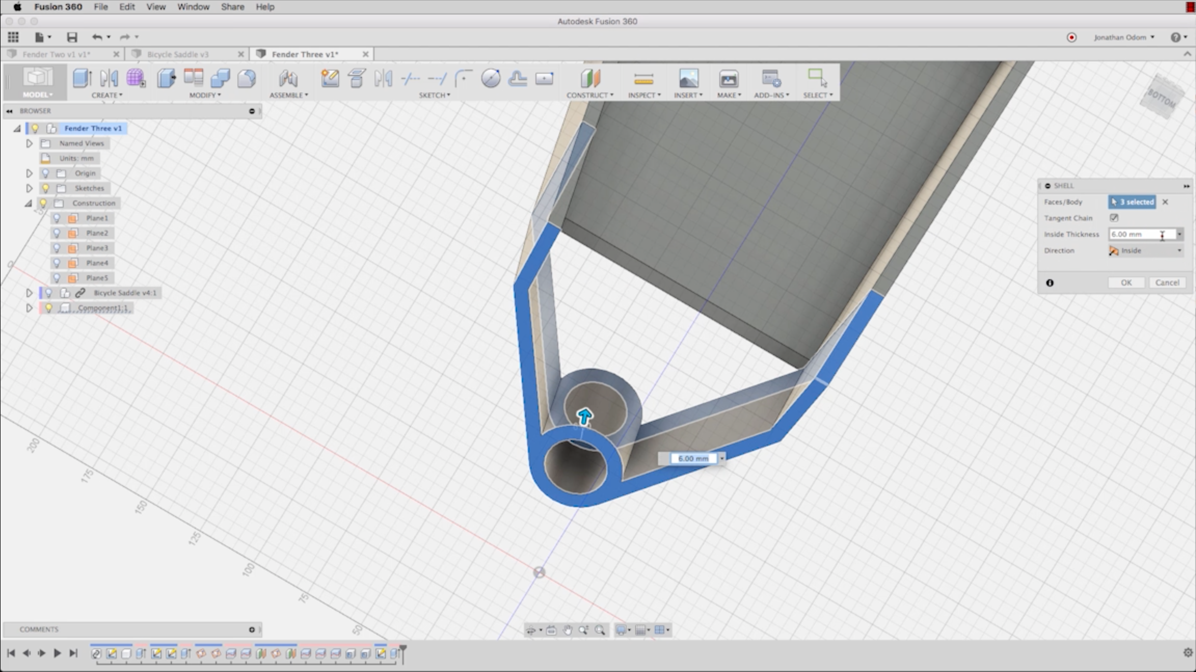1196x672 pixels.
Task: Toggle visibility lightbulb for Plane3
Action: click(x=57, y=248)
